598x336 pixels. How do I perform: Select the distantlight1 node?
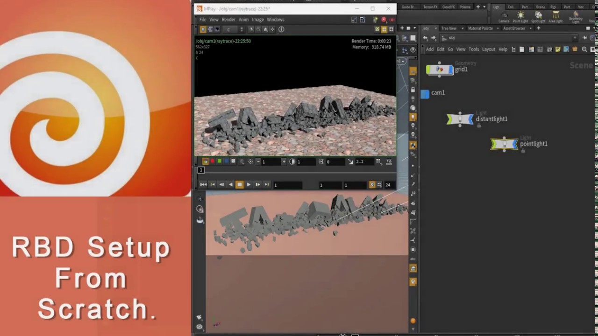(460, 119)
